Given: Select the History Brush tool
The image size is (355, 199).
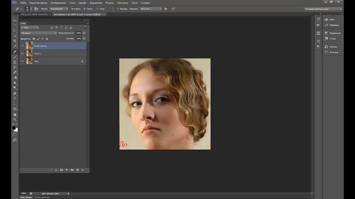Looking at the screenshot, I should 15,67.
